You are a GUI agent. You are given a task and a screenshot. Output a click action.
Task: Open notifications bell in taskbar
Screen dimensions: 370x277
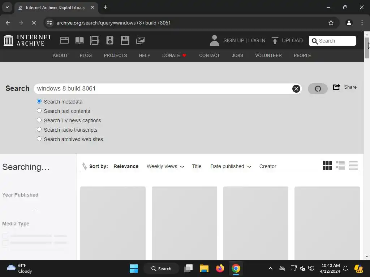[345, 268]
